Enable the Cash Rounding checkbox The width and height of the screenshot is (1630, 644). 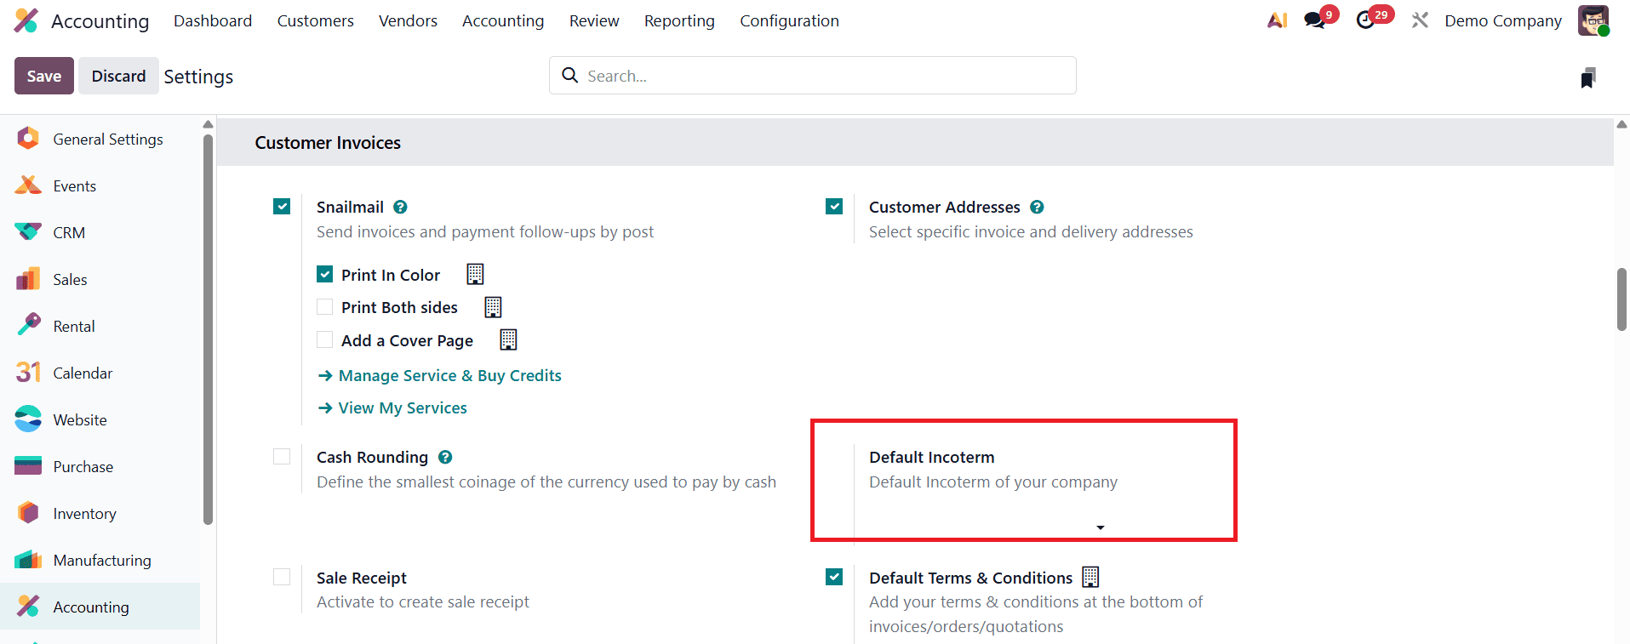pyautogui.click(x=282, y=457)
